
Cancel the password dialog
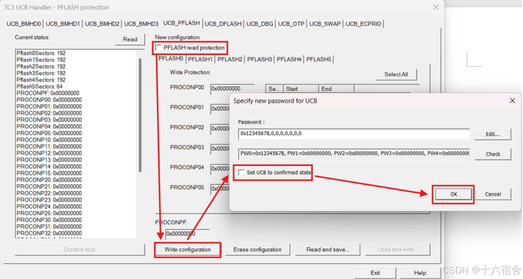coord(493,194)
